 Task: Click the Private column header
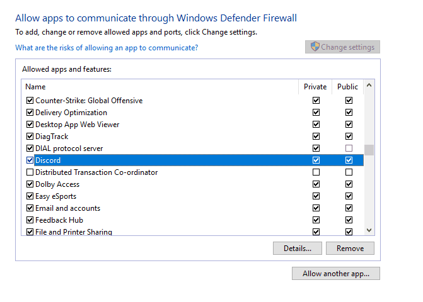pos(315,87)
